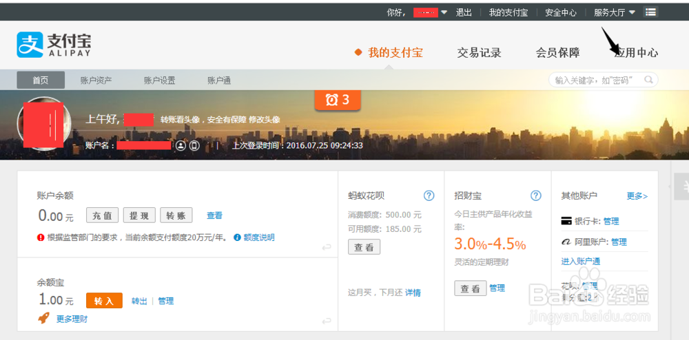Open the 交易记录 tab

coord(480,52)
